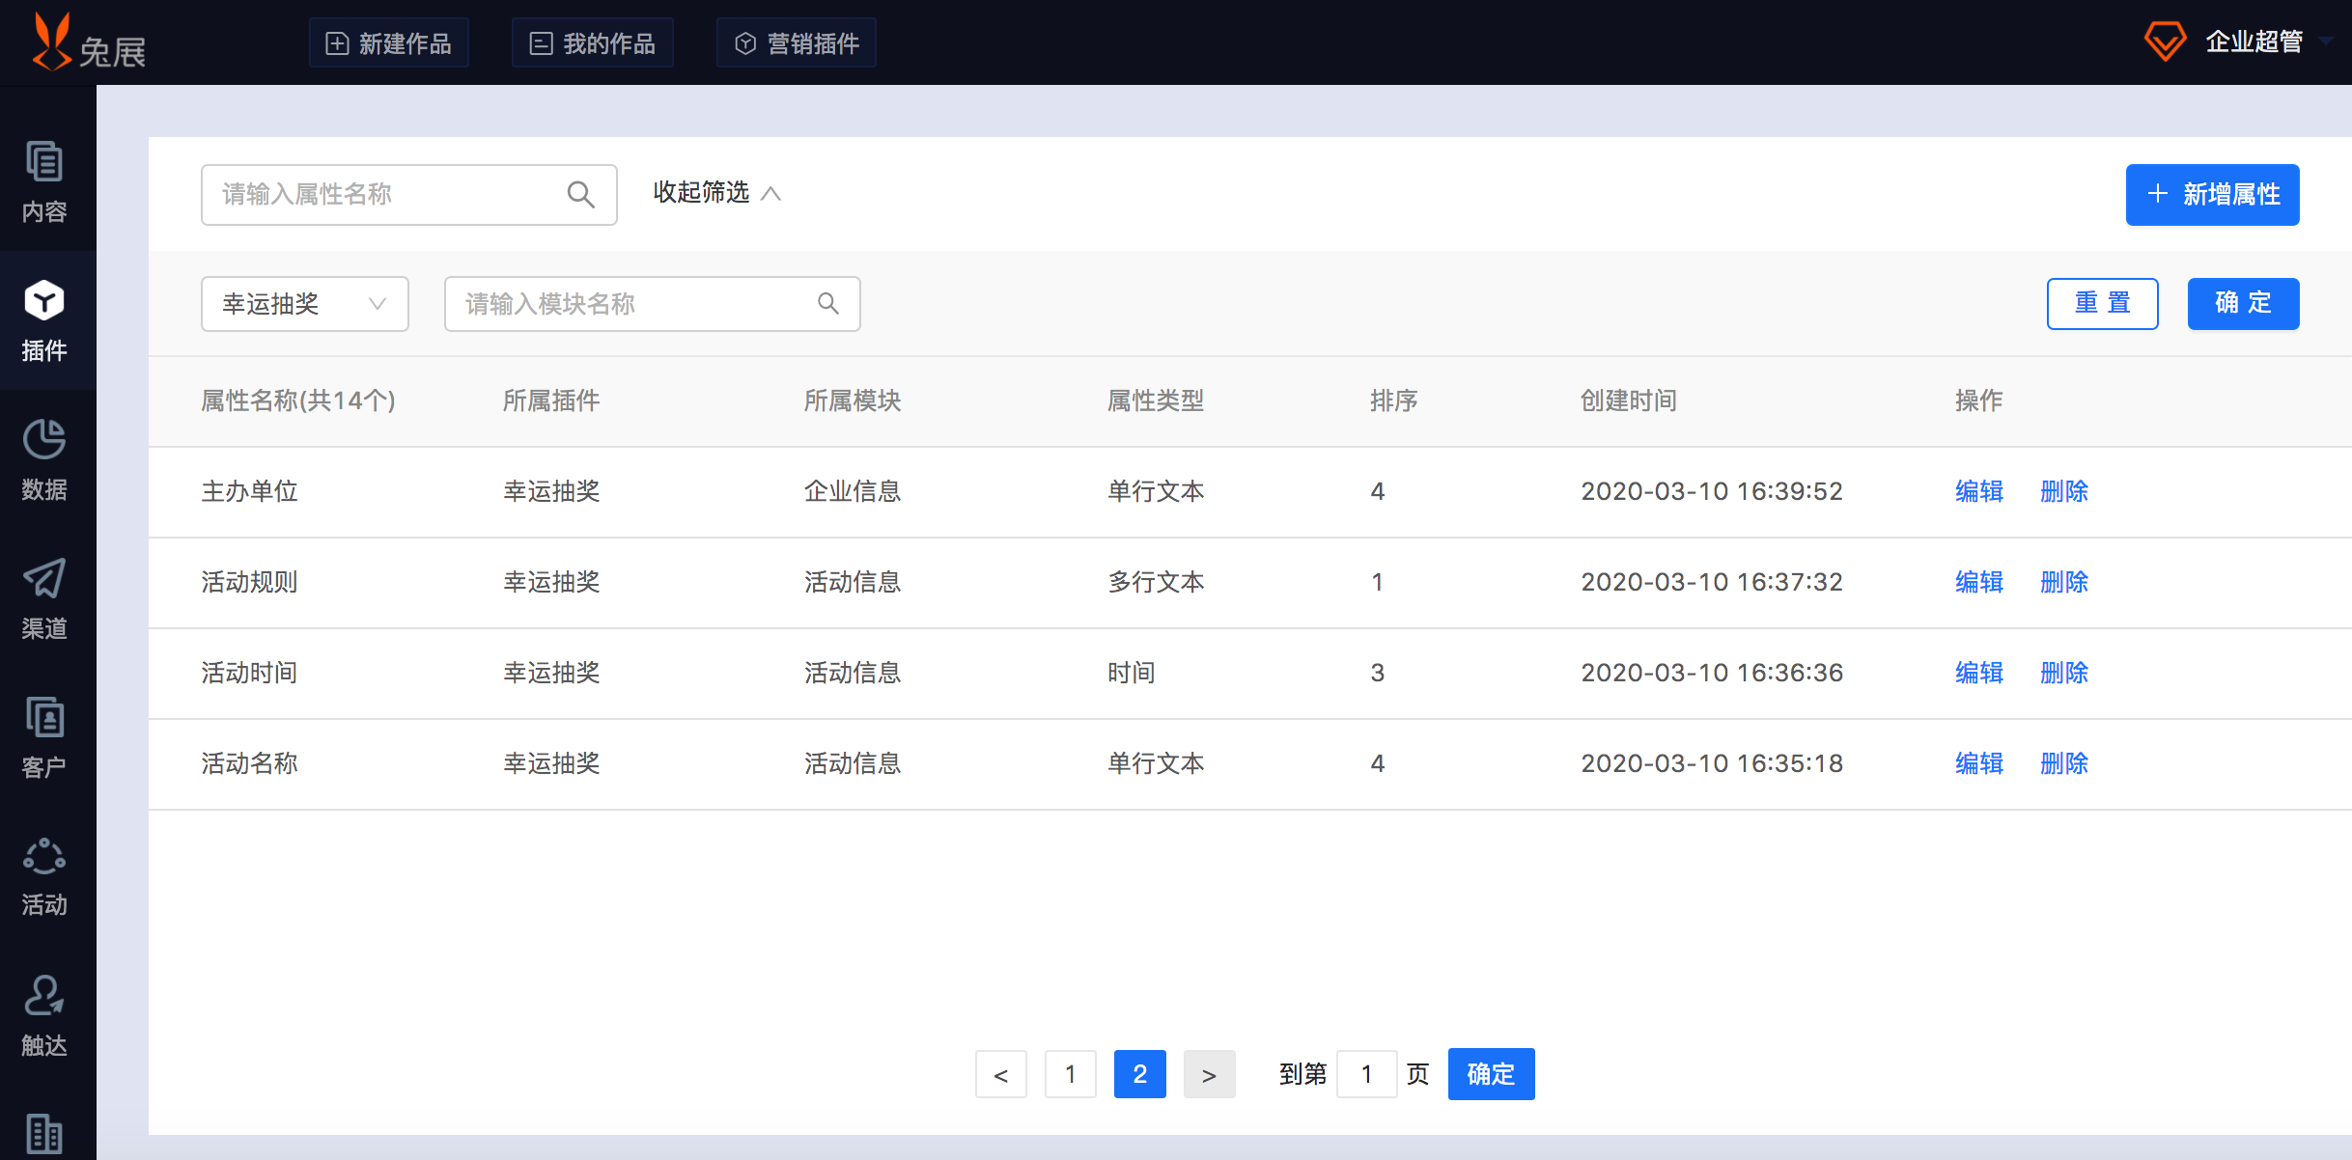Click the 所属模块 column header
The height and width of the screenshot is (1160, 2352).
pos(853,400)
